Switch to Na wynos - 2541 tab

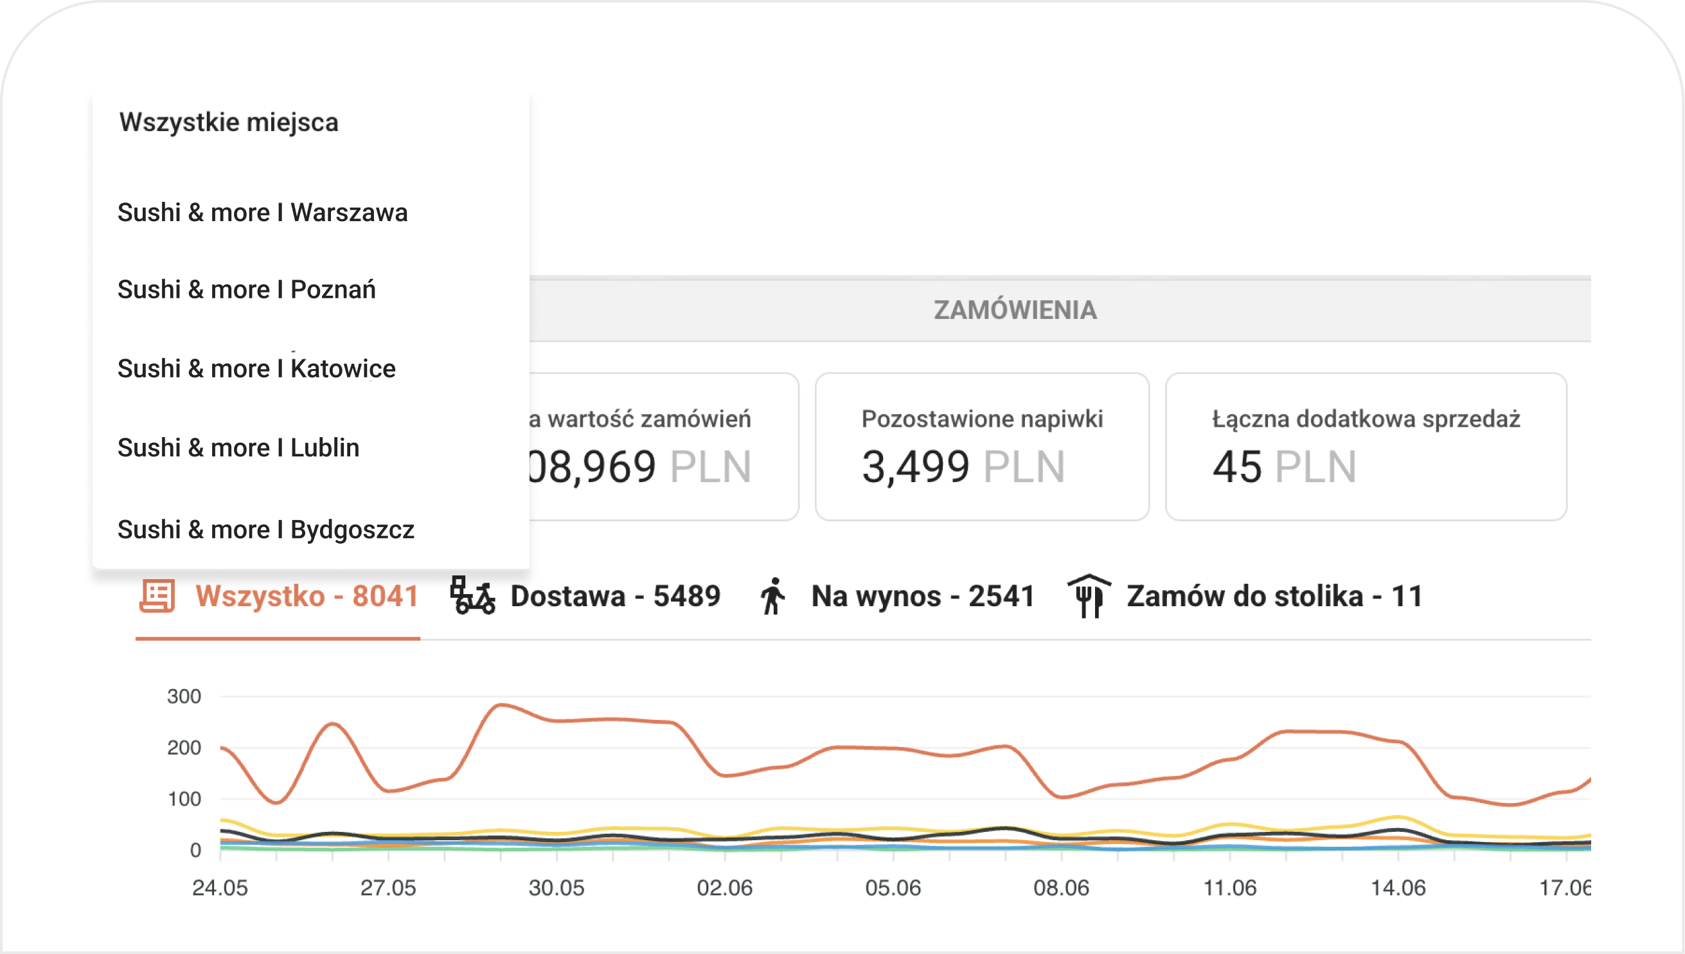pos(897,597)
